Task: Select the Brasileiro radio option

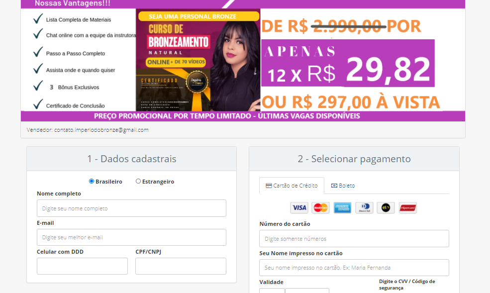Action: pyautogui.click(x=92, y=181)
